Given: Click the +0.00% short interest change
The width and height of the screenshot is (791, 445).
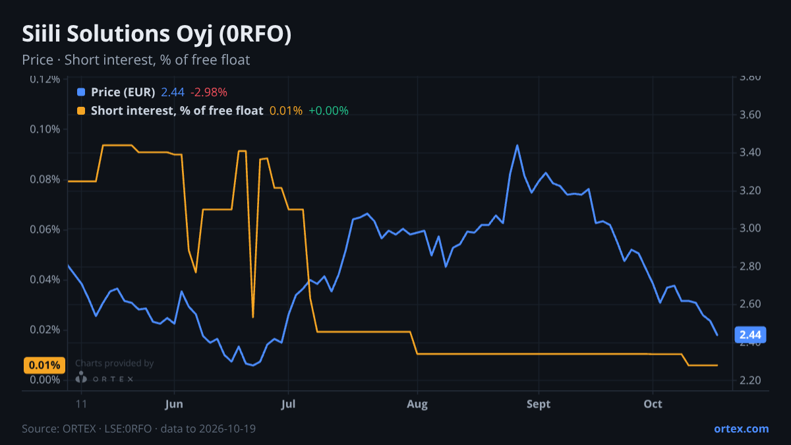Looking at the screenshot, I should 328,111.
